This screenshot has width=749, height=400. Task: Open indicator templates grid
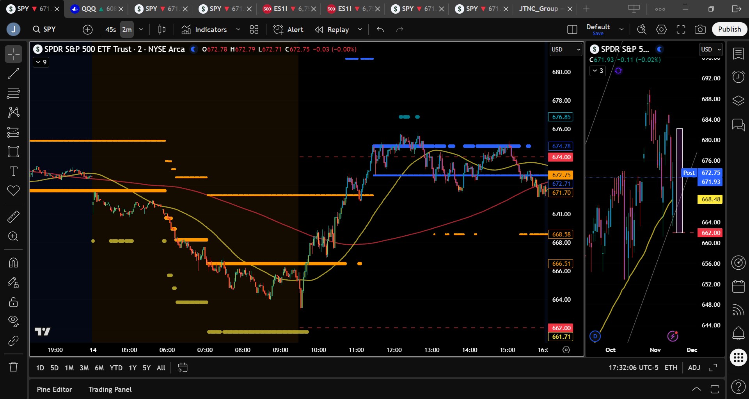[254, 30]
